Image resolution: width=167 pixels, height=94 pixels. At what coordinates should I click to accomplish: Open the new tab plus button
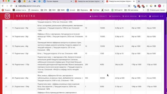pos(139,1)
